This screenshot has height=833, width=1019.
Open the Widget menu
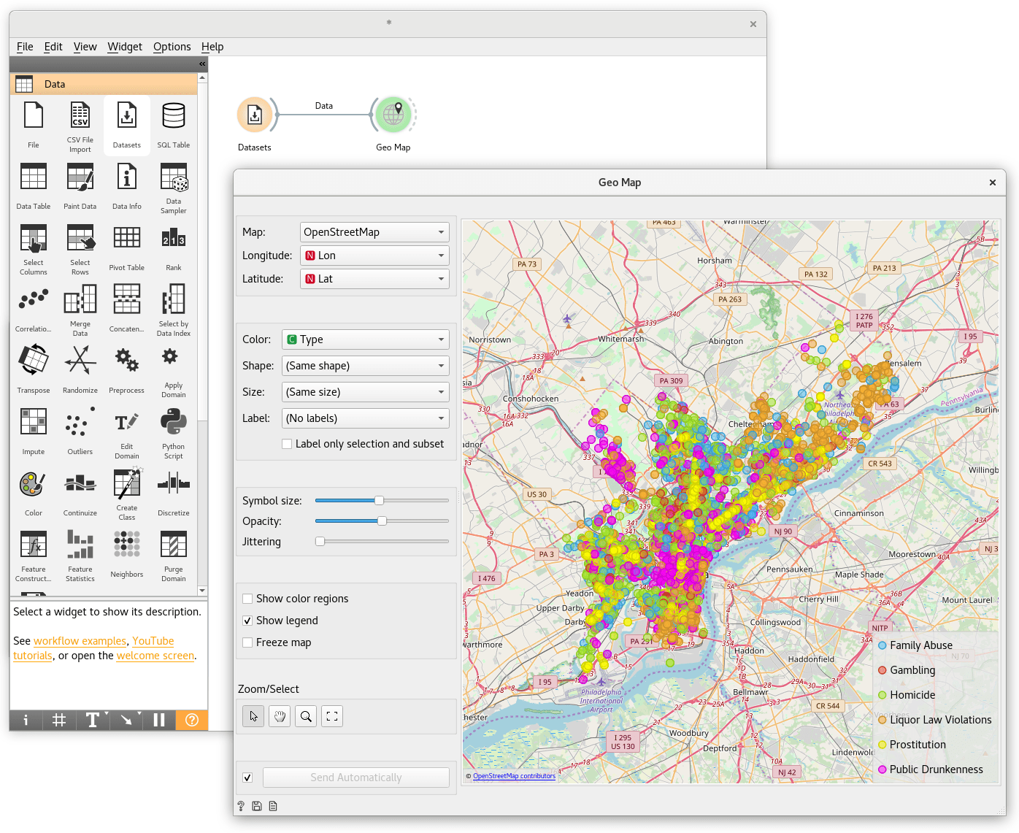[124, 46]
